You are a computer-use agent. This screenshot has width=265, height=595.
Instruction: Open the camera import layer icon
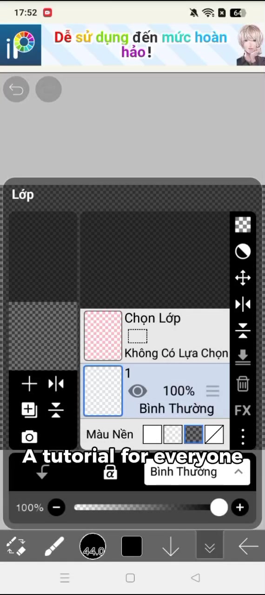tap(29, 437)
